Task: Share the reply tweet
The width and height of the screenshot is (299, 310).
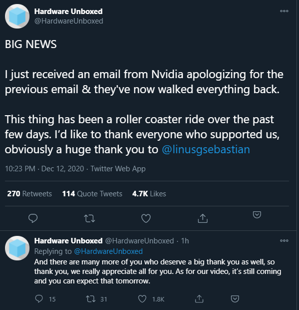Action: [x=199, y=298]
